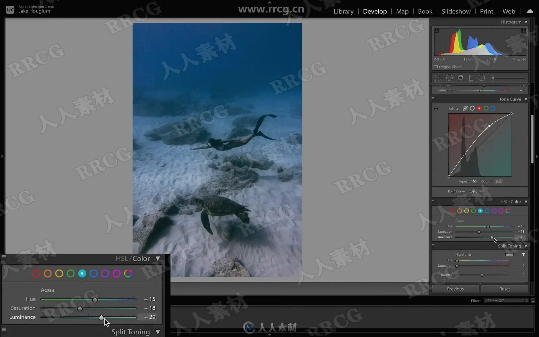Toggle highlight clipping indicator in histogram
539x337 pixels.
click(524, 30)
